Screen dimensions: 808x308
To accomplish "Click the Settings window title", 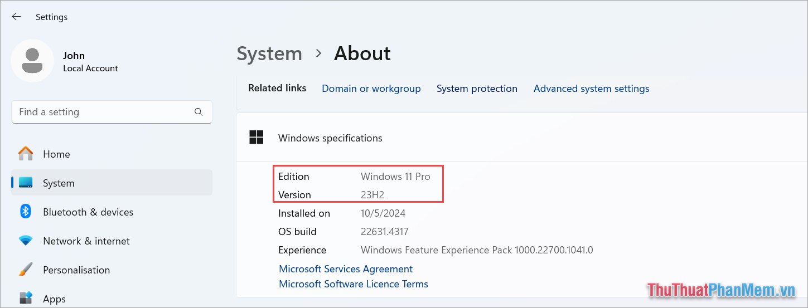I will [51, 17].
